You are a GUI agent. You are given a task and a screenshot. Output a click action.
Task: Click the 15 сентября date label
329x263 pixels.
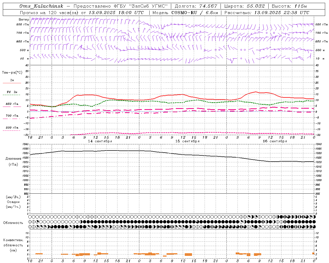click(187, 141)
